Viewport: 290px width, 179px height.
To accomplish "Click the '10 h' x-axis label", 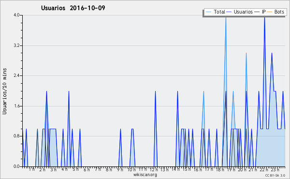I will point(131,169).
